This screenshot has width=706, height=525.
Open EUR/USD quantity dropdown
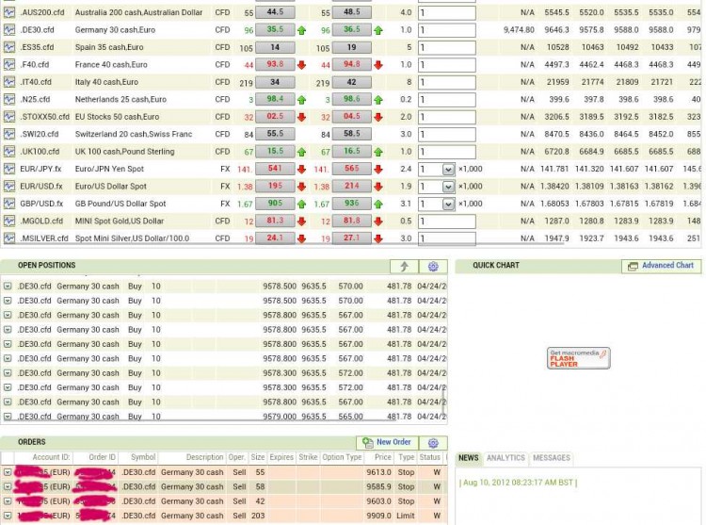coord(448,187)
